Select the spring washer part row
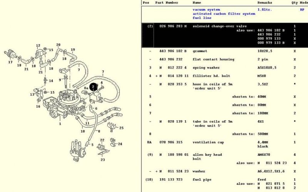308x192 pixels. click(206, 68)
